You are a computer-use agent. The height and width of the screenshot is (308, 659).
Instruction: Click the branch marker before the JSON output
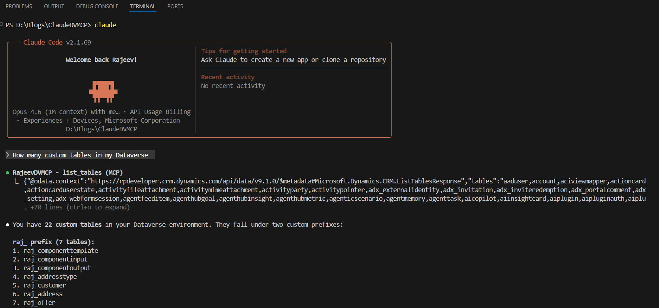(17, 181)
